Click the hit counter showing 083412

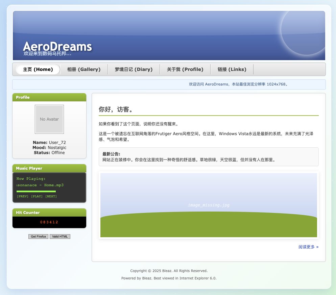coord(49,222)
